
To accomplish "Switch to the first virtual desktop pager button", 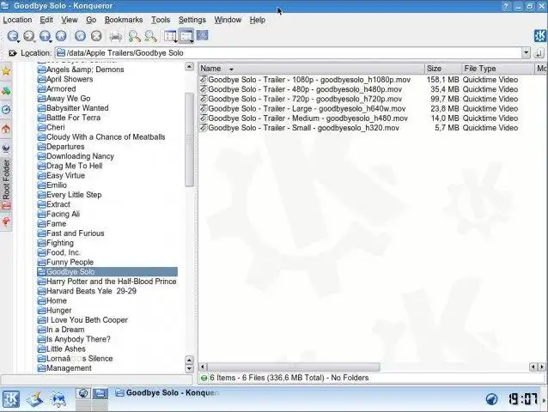I will [83, 393].
